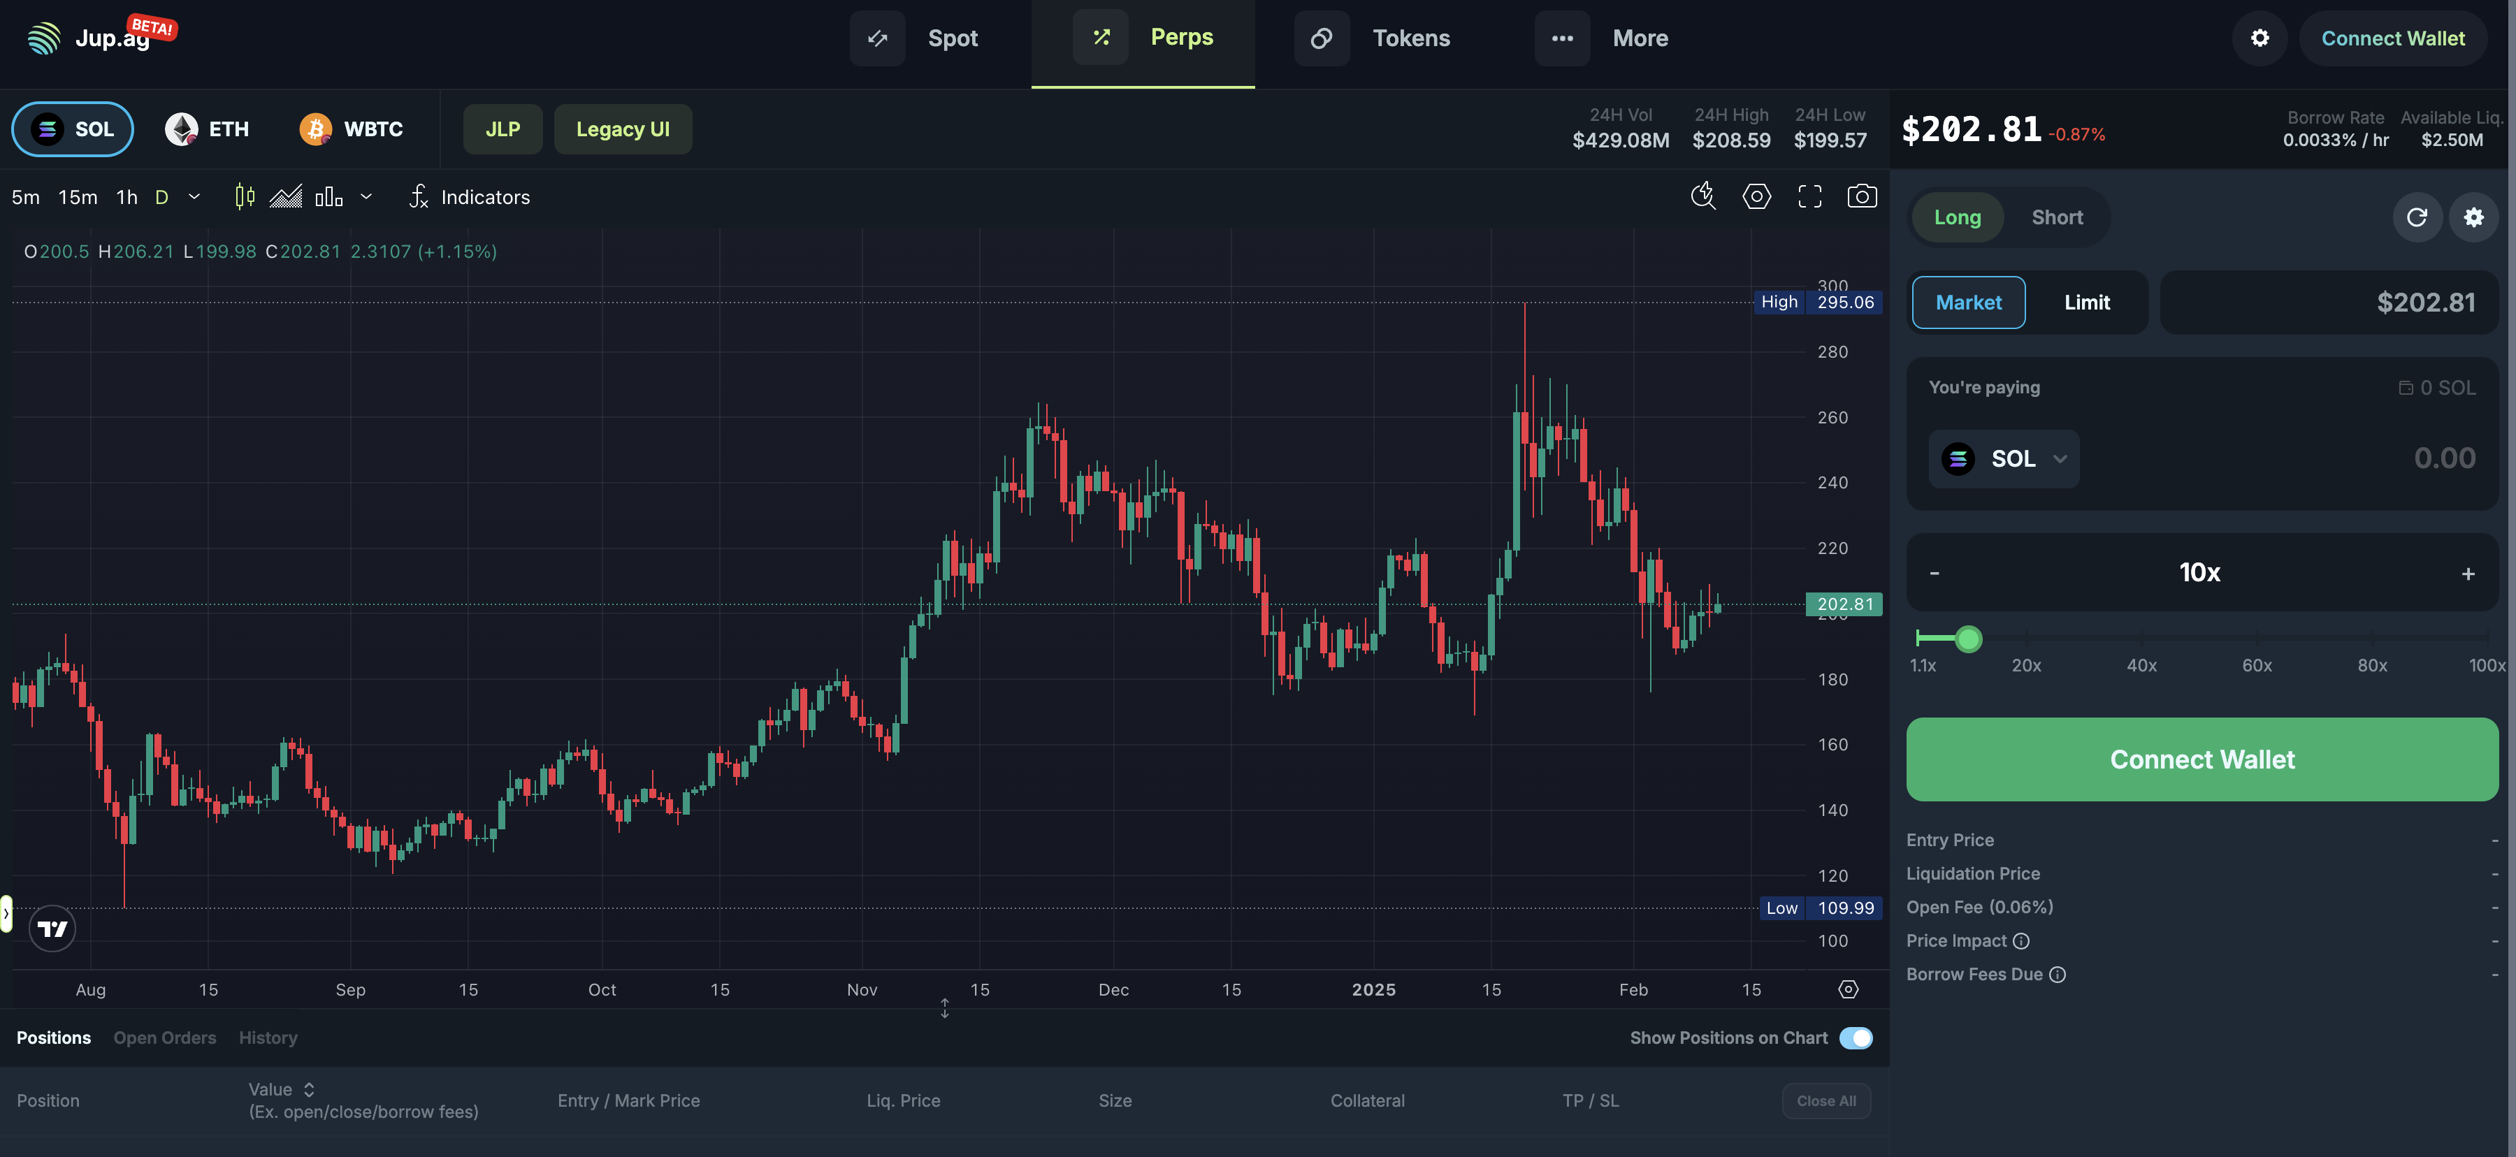Click the wallet balance icon near 0 SOL
Screen dimensions: 2516x1157
(2405, 388)
